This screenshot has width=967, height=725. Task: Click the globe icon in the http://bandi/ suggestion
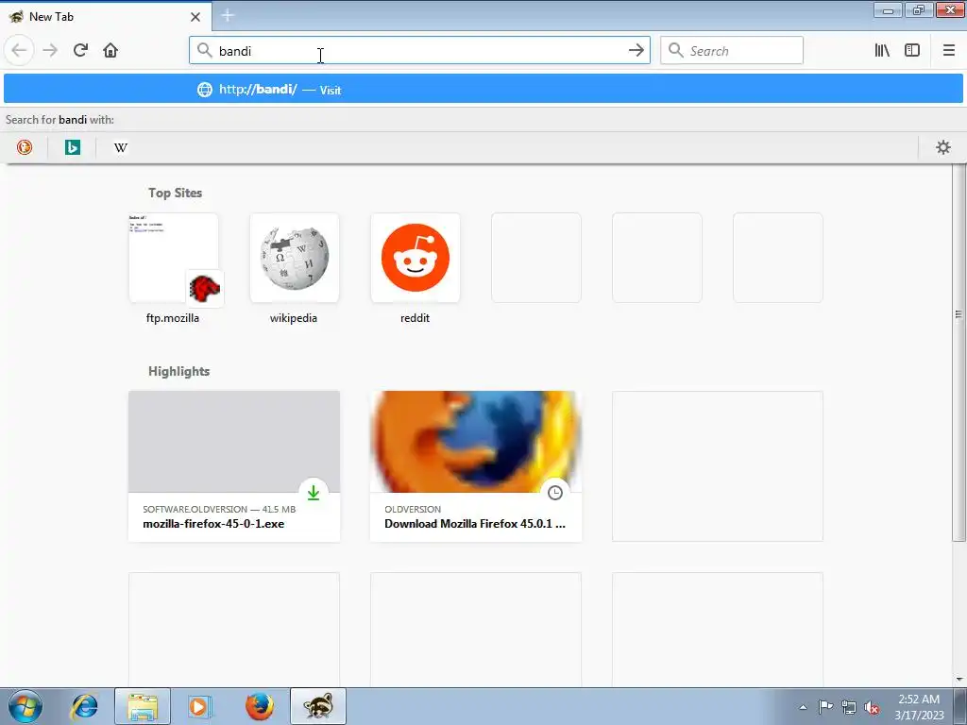pyautogui.click(x=205, y=90)
